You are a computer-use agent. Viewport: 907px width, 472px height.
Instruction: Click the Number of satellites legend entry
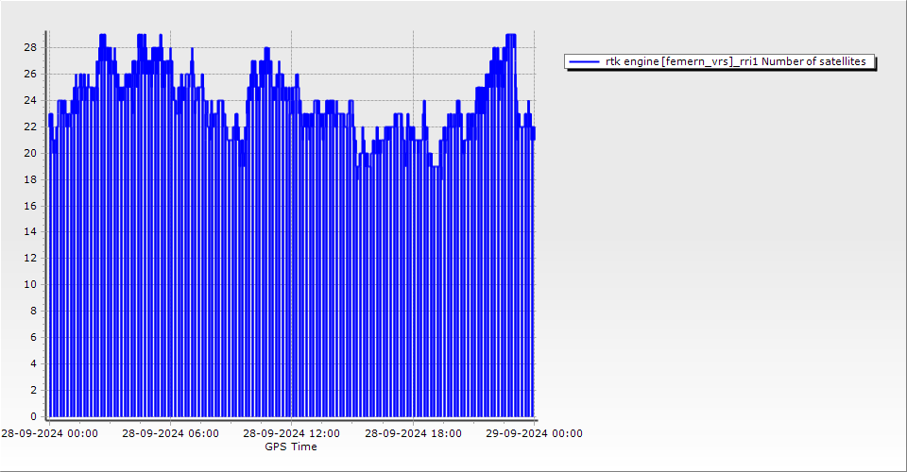(x=735, y=61)
